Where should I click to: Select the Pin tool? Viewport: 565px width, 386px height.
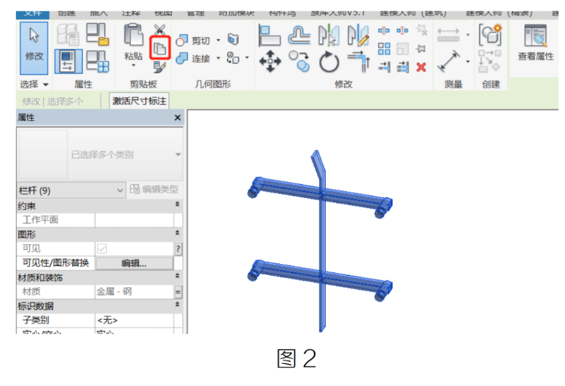click(x=421, y=48)
